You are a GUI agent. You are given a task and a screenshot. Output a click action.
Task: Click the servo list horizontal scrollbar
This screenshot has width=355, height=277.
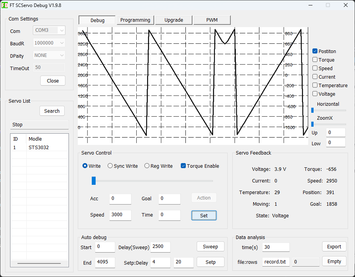pyautogui.click(x=39, y=263)
